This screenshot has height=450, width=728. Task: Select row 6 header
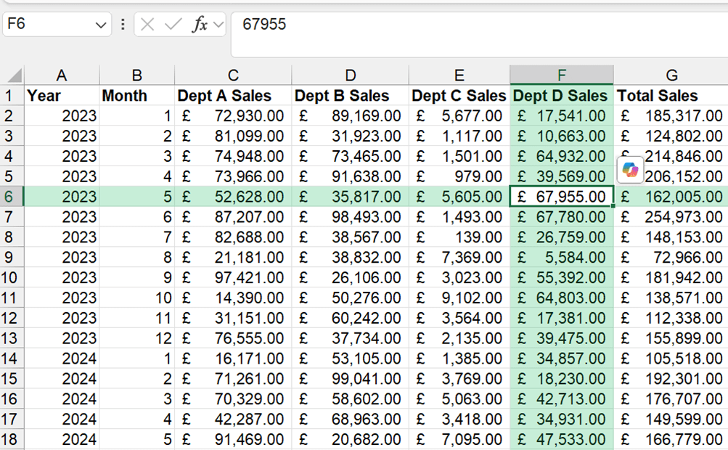tap(10, 197)
